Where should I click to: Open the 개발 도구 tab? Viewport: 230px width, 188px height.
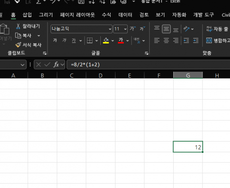204,15
